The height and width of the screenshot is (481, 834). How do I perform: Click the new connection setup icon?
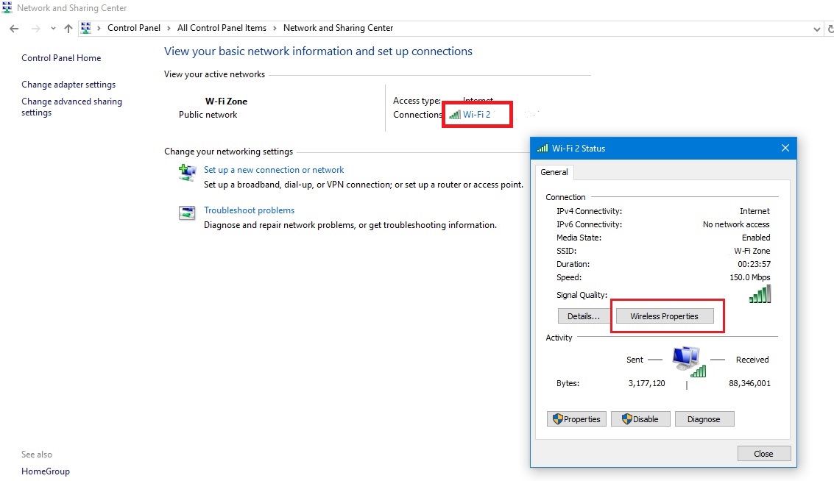(x=187, y=173)
